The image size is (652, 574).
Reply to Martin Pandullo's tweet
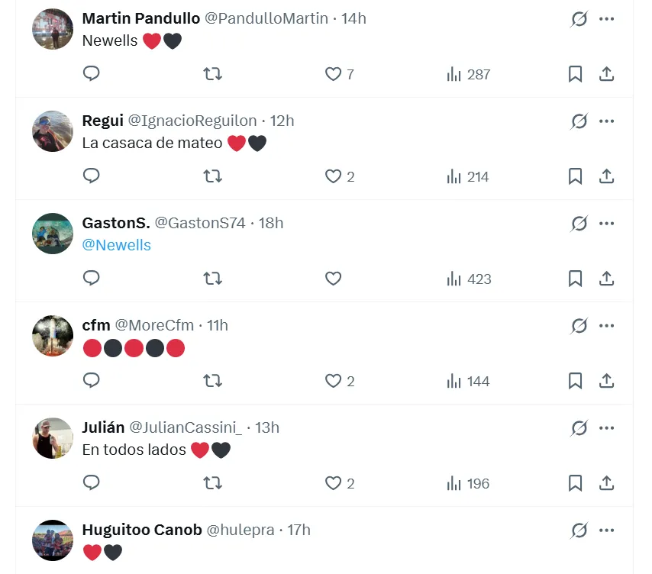pyautogui.click(x=91, y=74)
